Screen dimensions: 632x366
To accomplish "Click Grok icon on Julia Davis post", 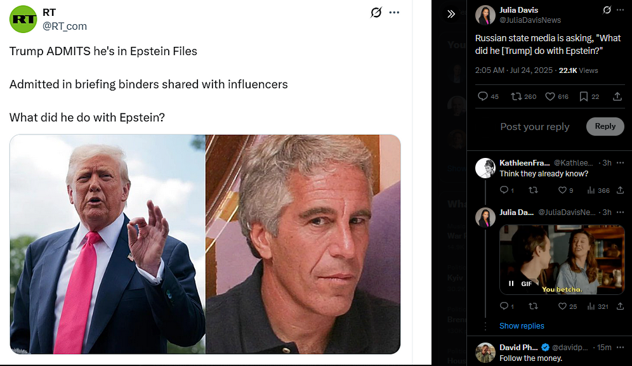I will [607, 10].
